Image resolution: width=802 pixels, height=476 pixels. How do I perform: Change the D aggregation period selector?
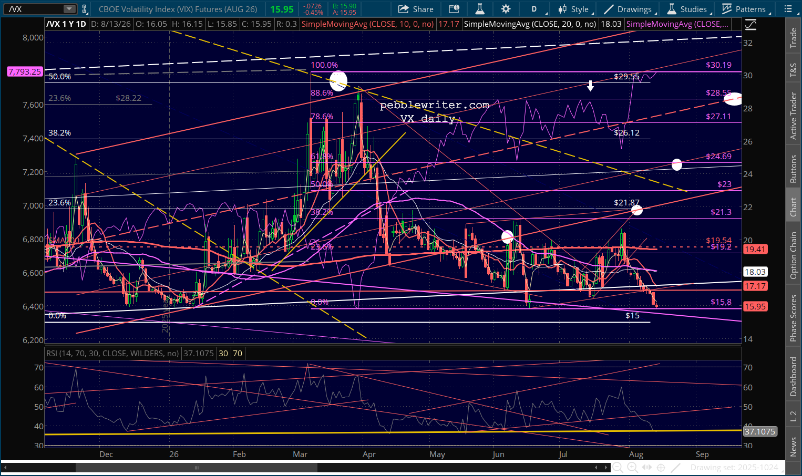[535, 9]
